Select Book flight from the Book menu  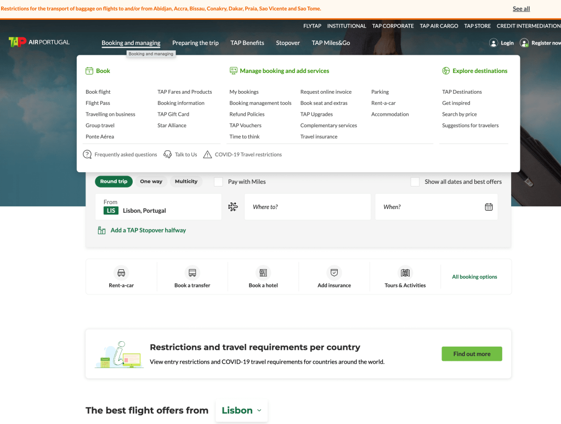(98, 92)
